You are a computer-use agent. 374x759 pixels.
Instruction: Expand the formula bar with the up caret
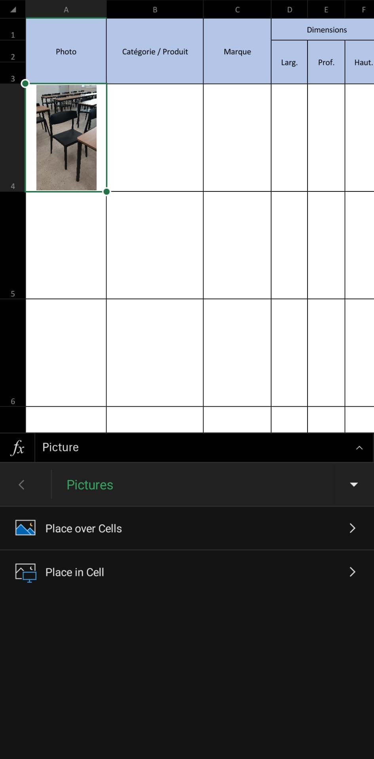[x=359, y=448]
